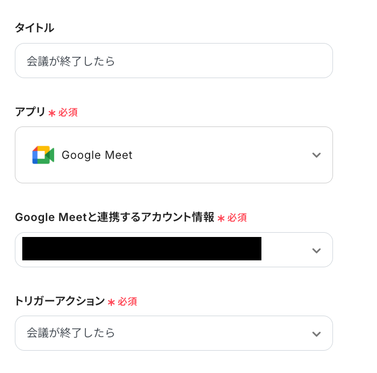Screen dimensions: 377x373
Task: Click the 必須 marker beside account info label
Action: pyautogui.click(x=237, y=217)
